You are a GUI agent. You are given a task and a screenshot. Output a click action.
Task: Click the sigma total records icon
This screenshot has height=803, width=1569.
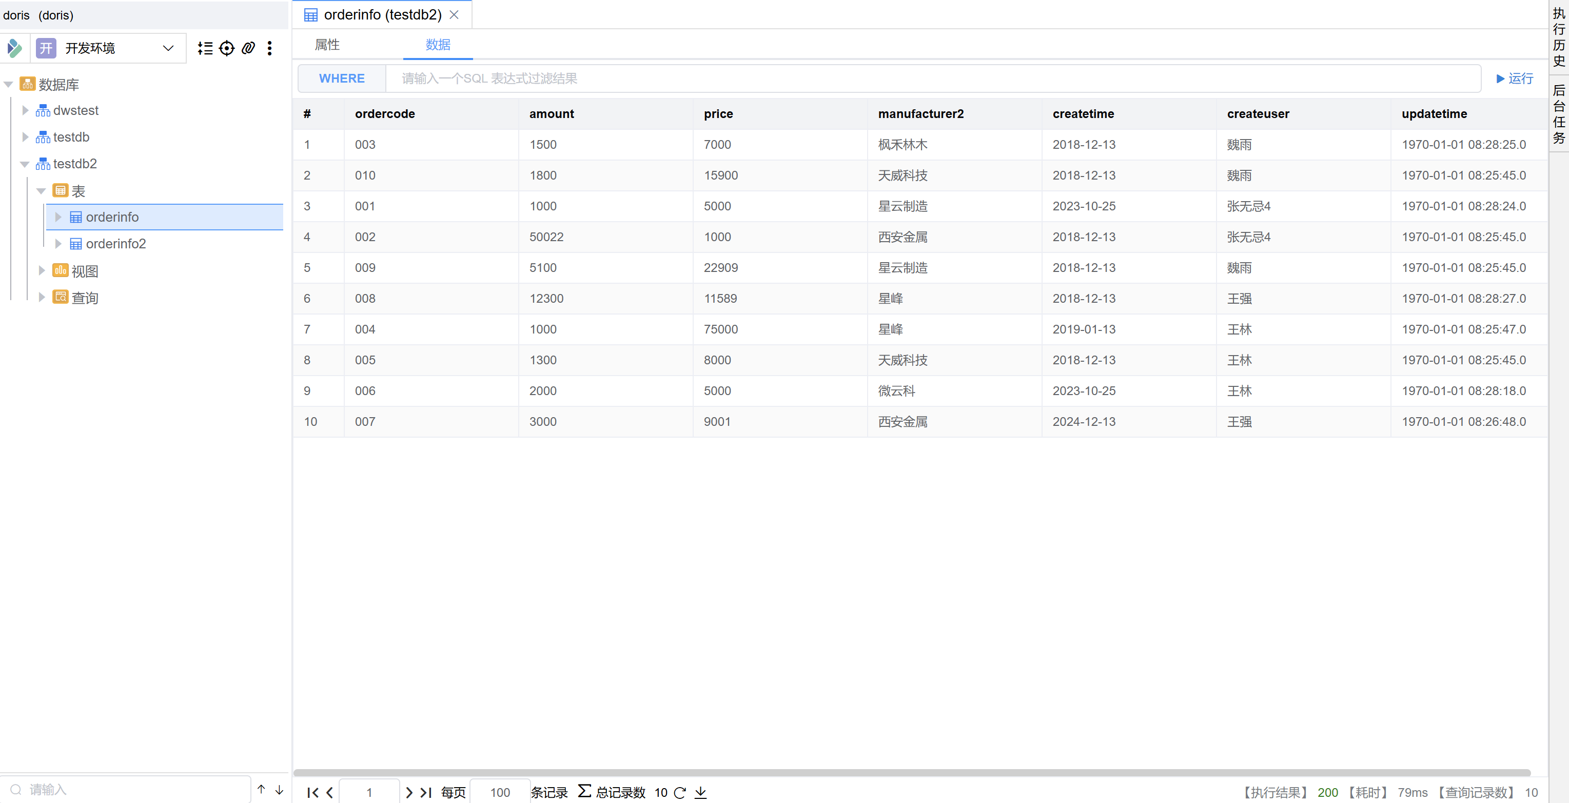point(584,791)
